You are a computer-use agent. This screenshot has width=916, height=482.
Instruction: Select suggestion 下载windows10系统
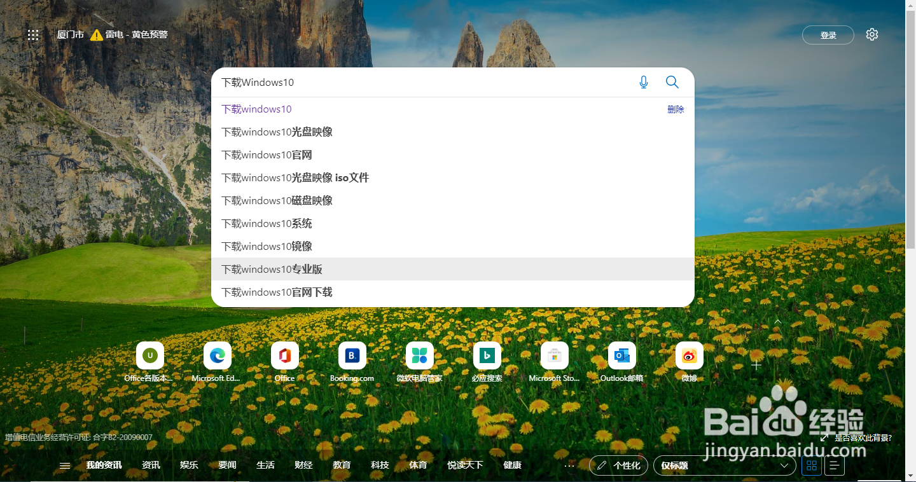[x=453, y=224]
